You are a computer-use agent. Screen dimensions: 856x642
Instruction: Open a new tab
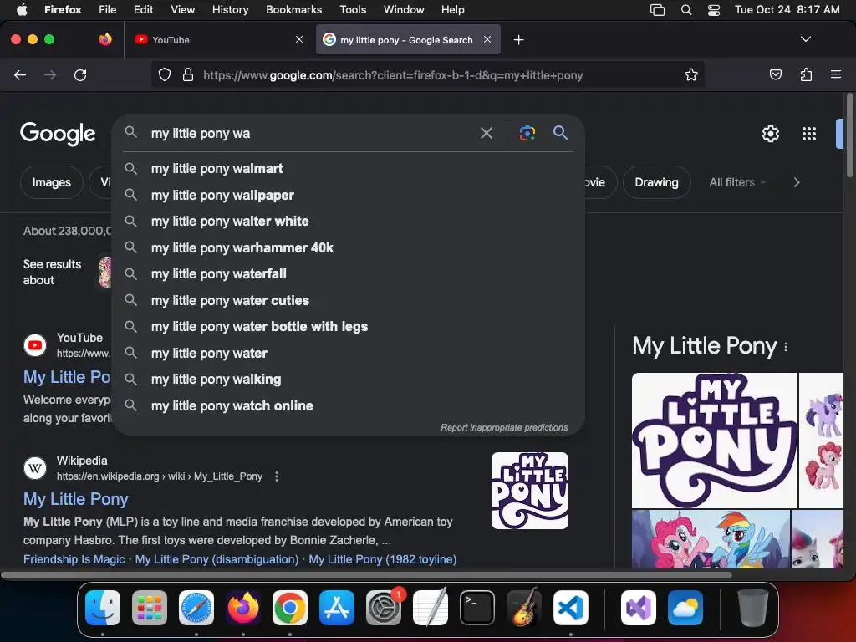tap(518, 40)
